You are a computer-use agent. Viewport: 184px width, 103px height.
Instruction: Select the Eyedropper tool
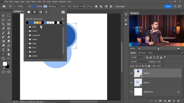click(3, 29)
